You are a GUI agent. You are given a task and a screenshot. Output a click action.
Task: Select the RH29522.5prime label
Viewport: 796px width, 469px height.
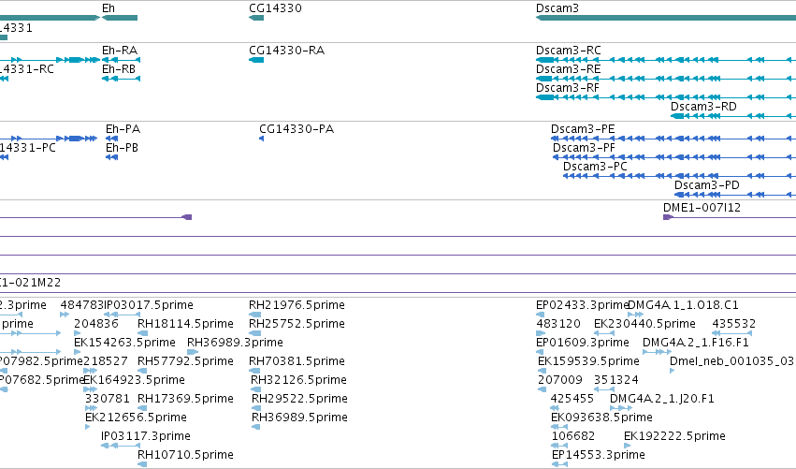pyautogui.click(x=299, y=400)
